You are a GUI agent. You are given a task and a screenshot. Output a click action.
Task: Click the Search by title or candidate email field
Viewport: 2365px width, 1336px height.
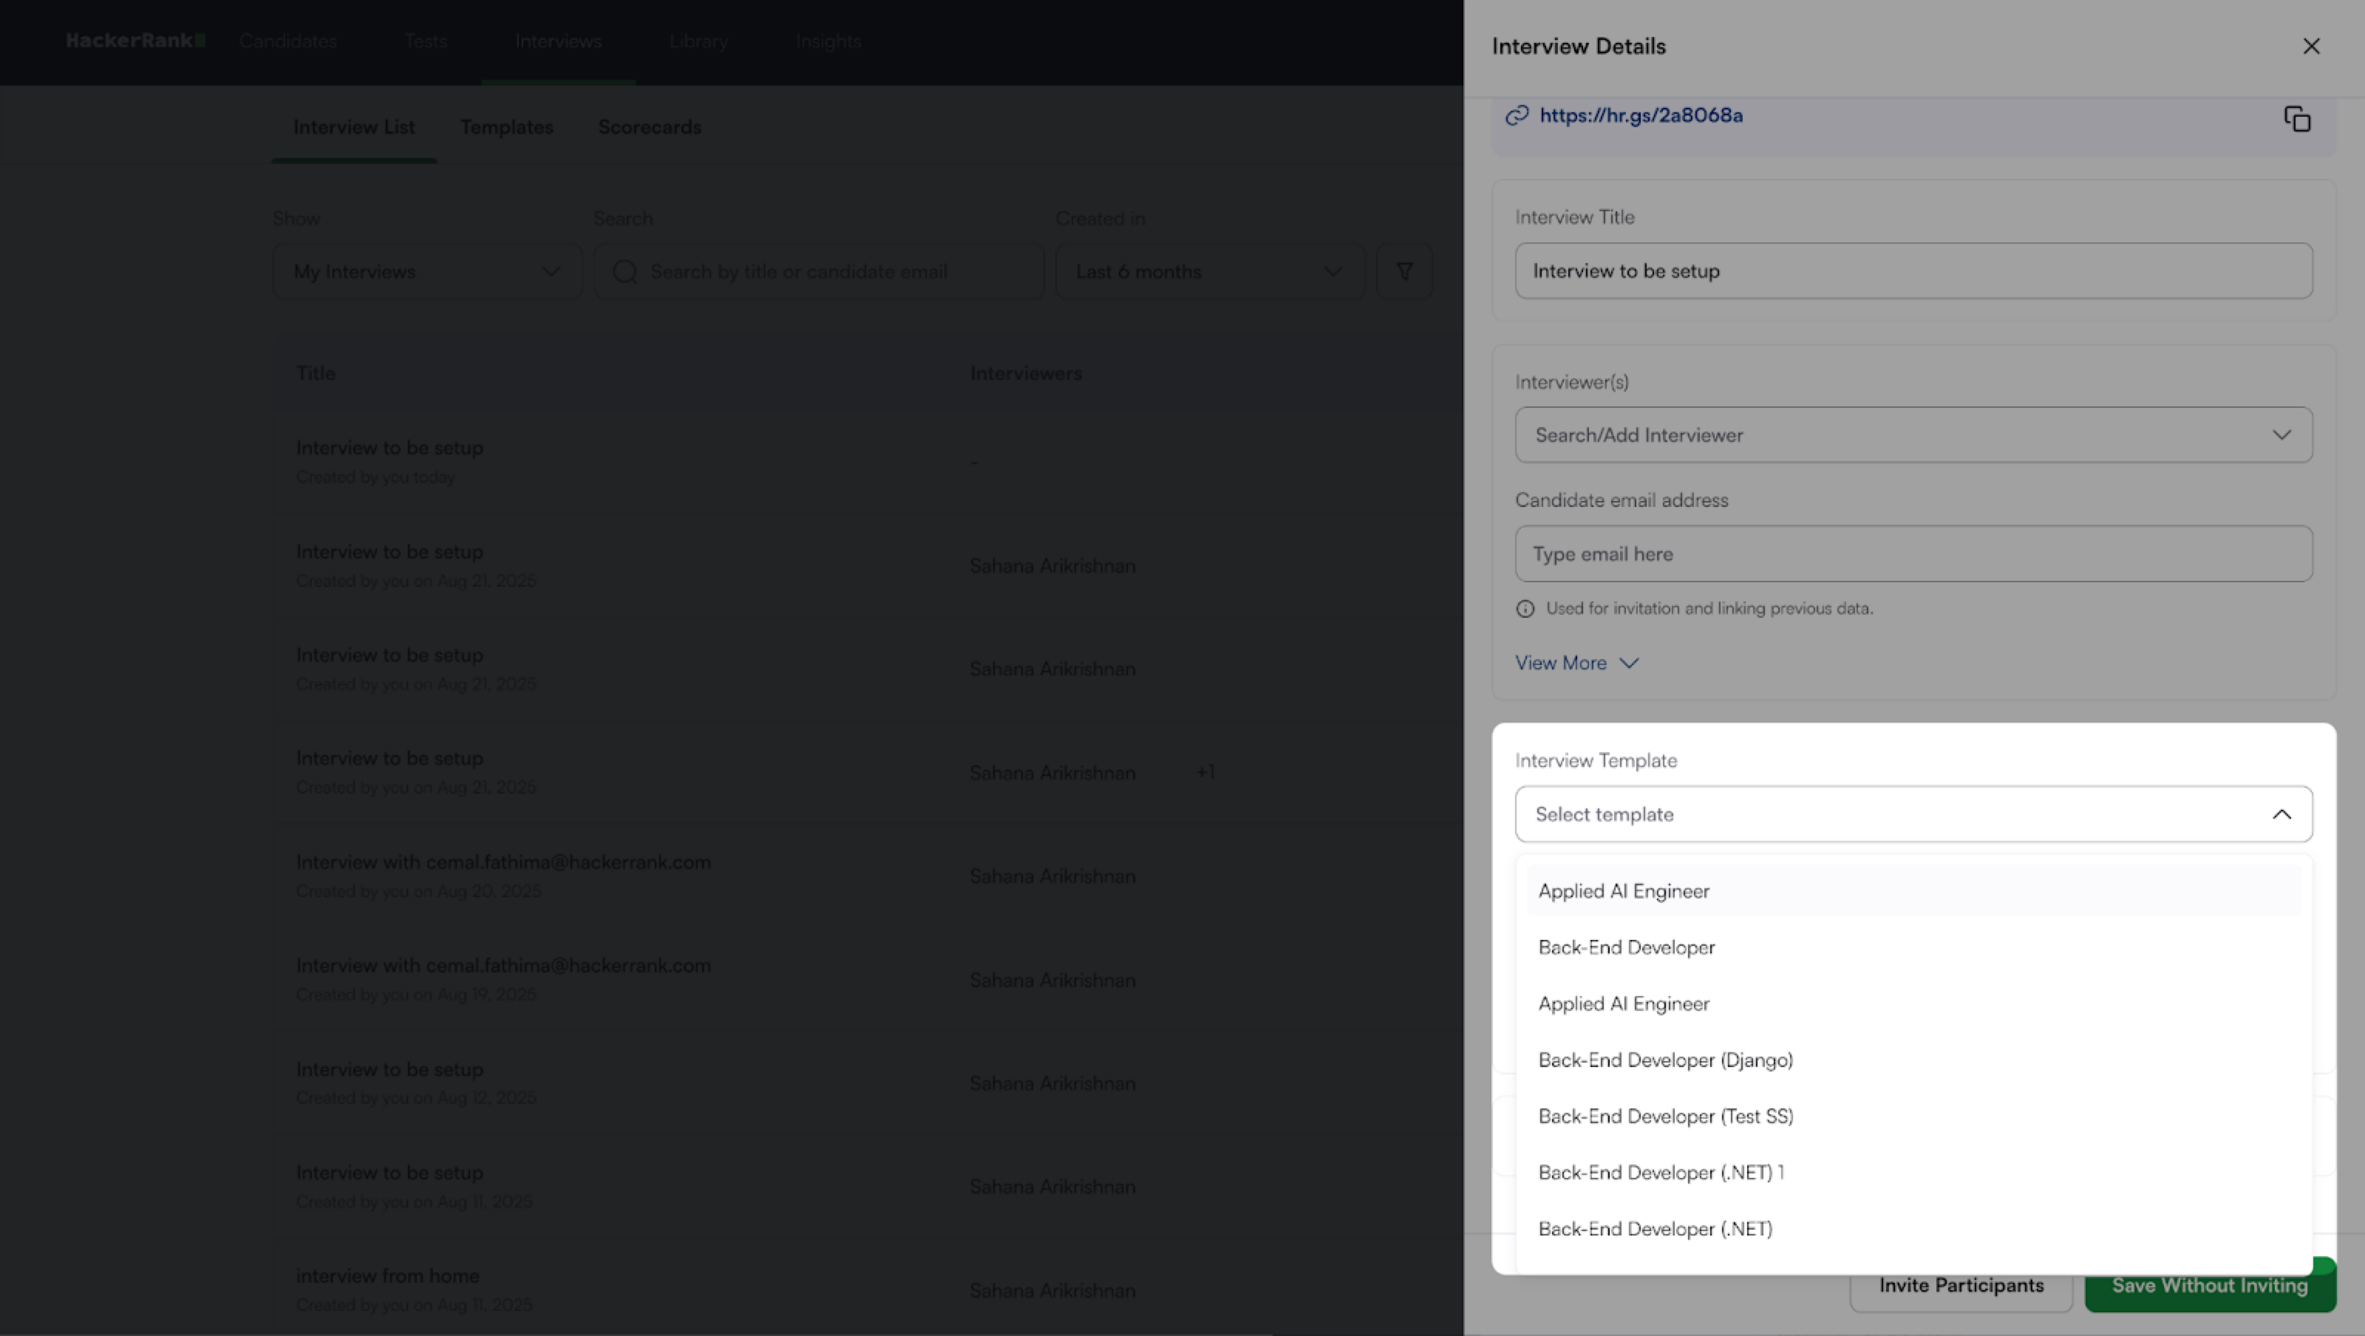click(x=819, y=271)
